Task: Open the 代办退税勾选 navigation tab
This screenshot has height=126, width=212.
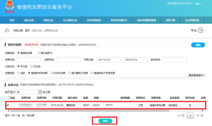Action: [70, 20]
